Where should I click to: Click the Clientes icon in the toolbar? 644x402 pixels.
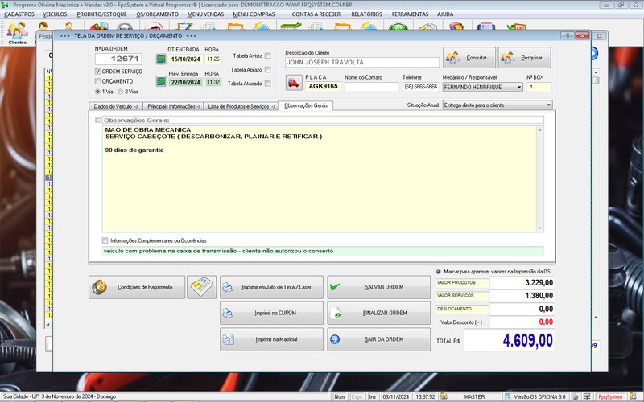pos(17,32)
